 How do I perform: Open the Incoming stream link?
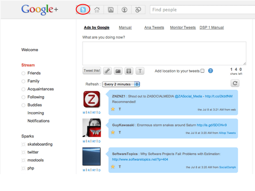[36, 113]
